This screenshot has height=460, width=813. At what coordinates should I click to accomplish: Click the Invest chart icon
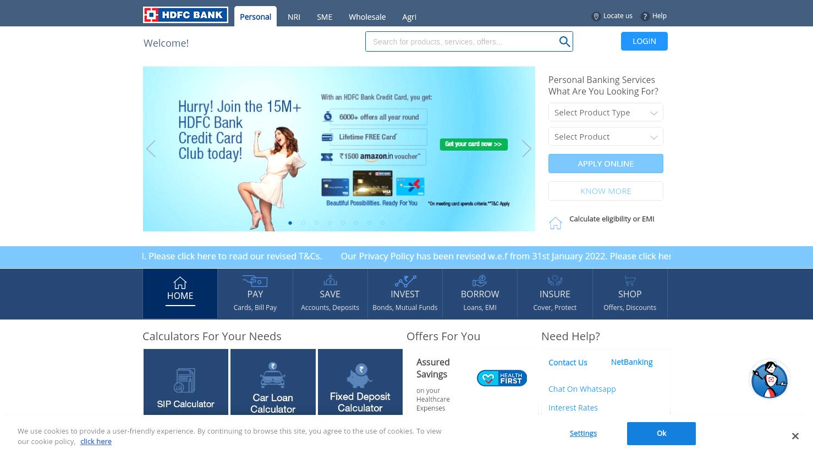[x=405, y=280]
